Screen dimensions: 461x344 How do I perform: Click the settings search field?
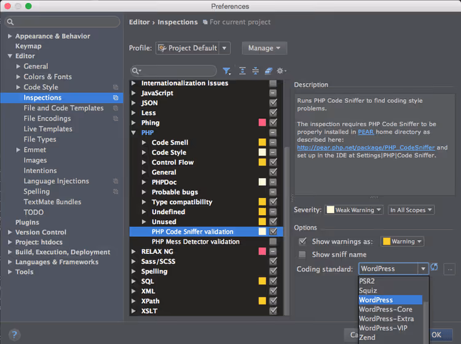click(x=62, y=22)
